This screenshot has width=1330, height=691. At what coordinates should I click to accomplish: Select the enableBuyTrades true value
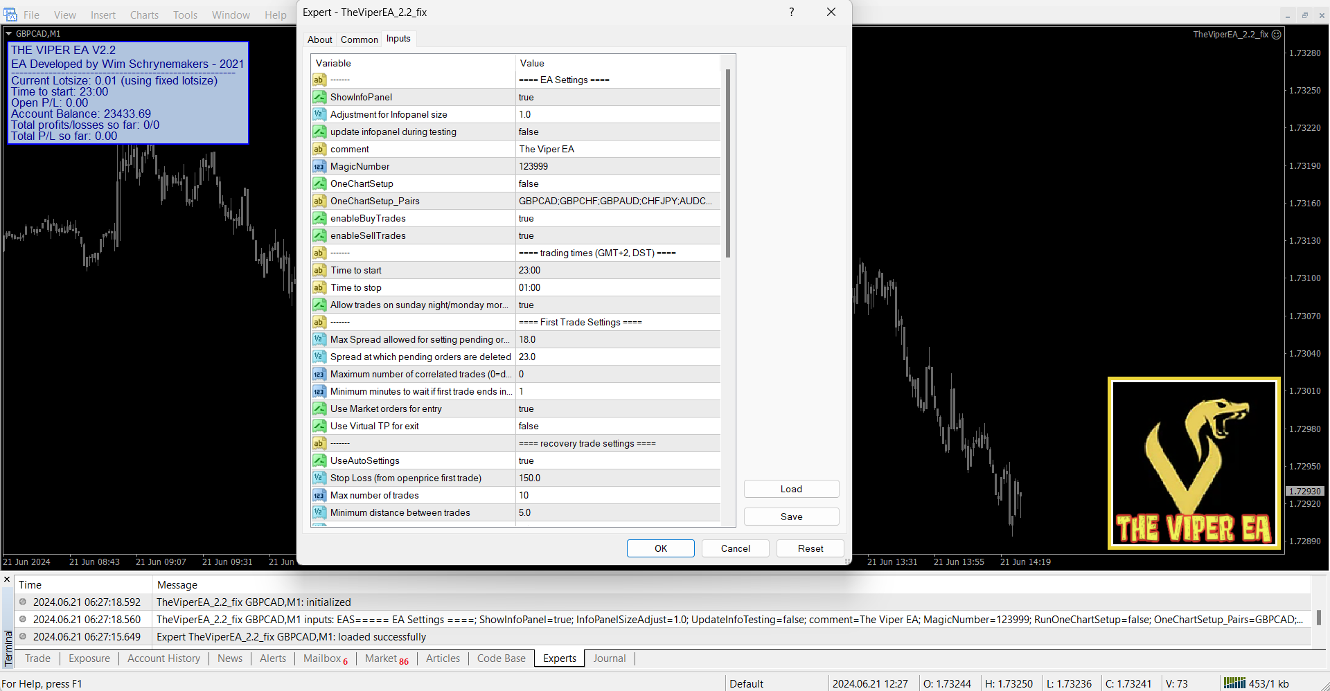(x=526, y=218)
